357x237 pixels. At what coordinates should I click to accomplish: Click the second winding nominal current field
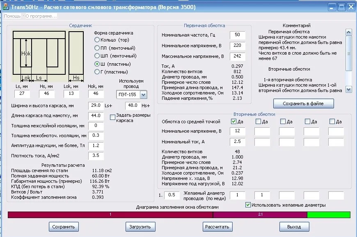(x=262, y=142)
